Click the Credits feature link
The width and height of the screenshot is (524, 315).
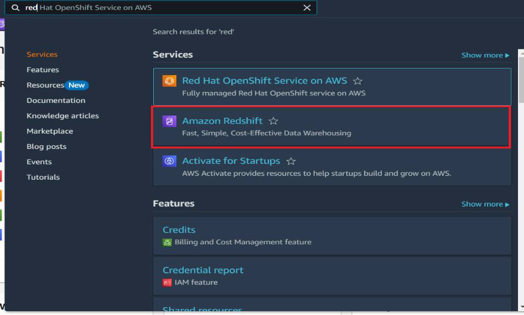click(179, 230)
